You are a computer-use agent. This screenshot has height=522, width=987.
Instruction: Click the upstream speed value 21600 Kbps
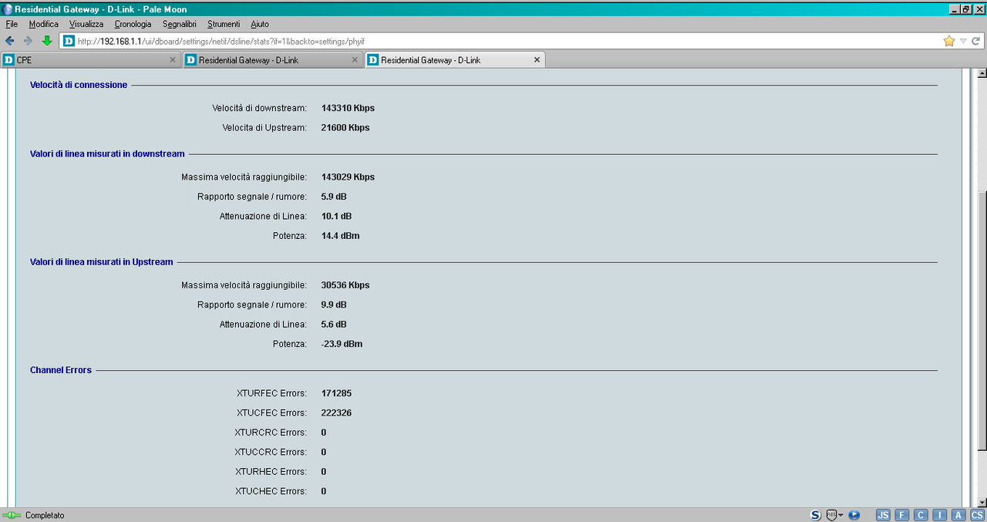[x=345, y=127]
